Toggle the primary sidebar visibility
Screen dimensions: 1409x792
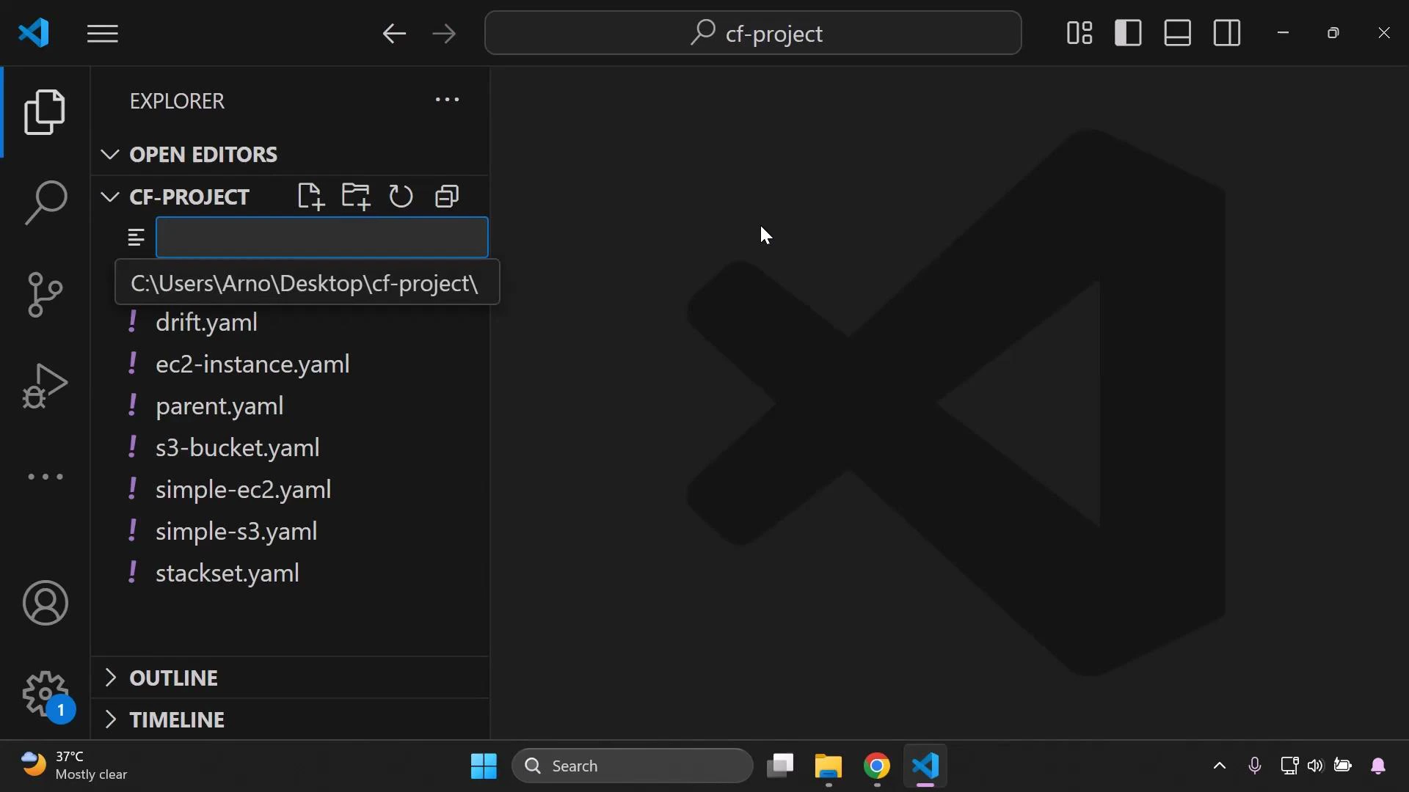[1128, 32]
